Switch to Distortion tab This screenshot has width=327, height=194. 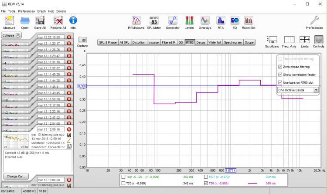[139, 42]
